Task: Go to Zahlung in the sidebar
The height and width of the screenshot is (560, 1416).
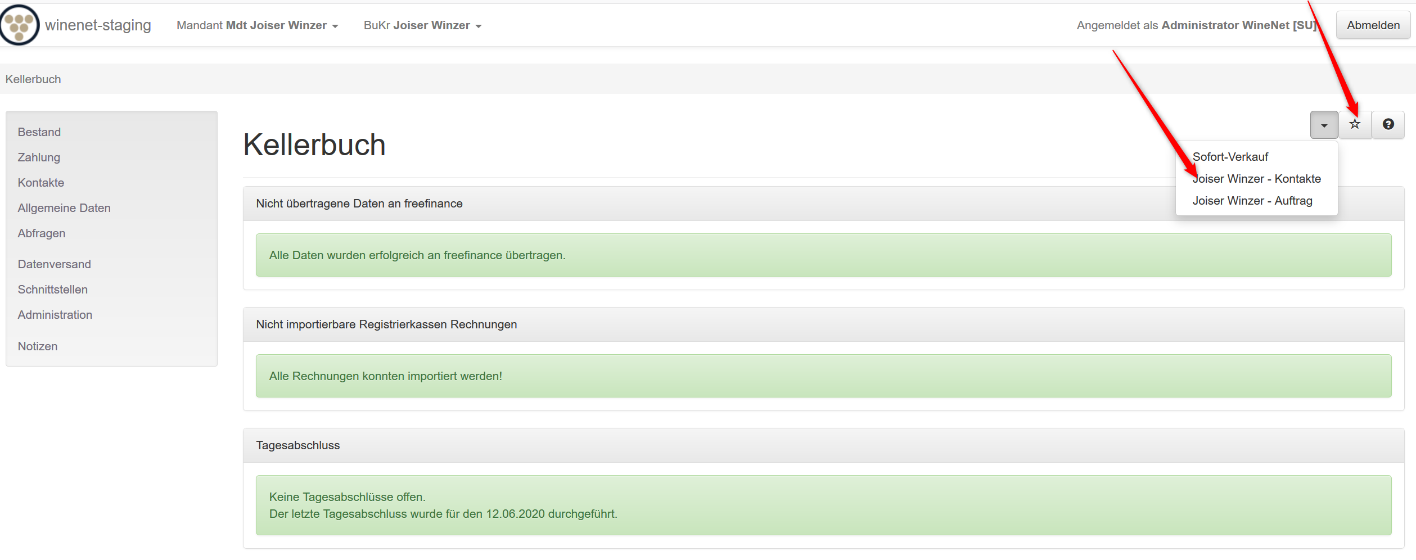Action: tap(39, 157)
